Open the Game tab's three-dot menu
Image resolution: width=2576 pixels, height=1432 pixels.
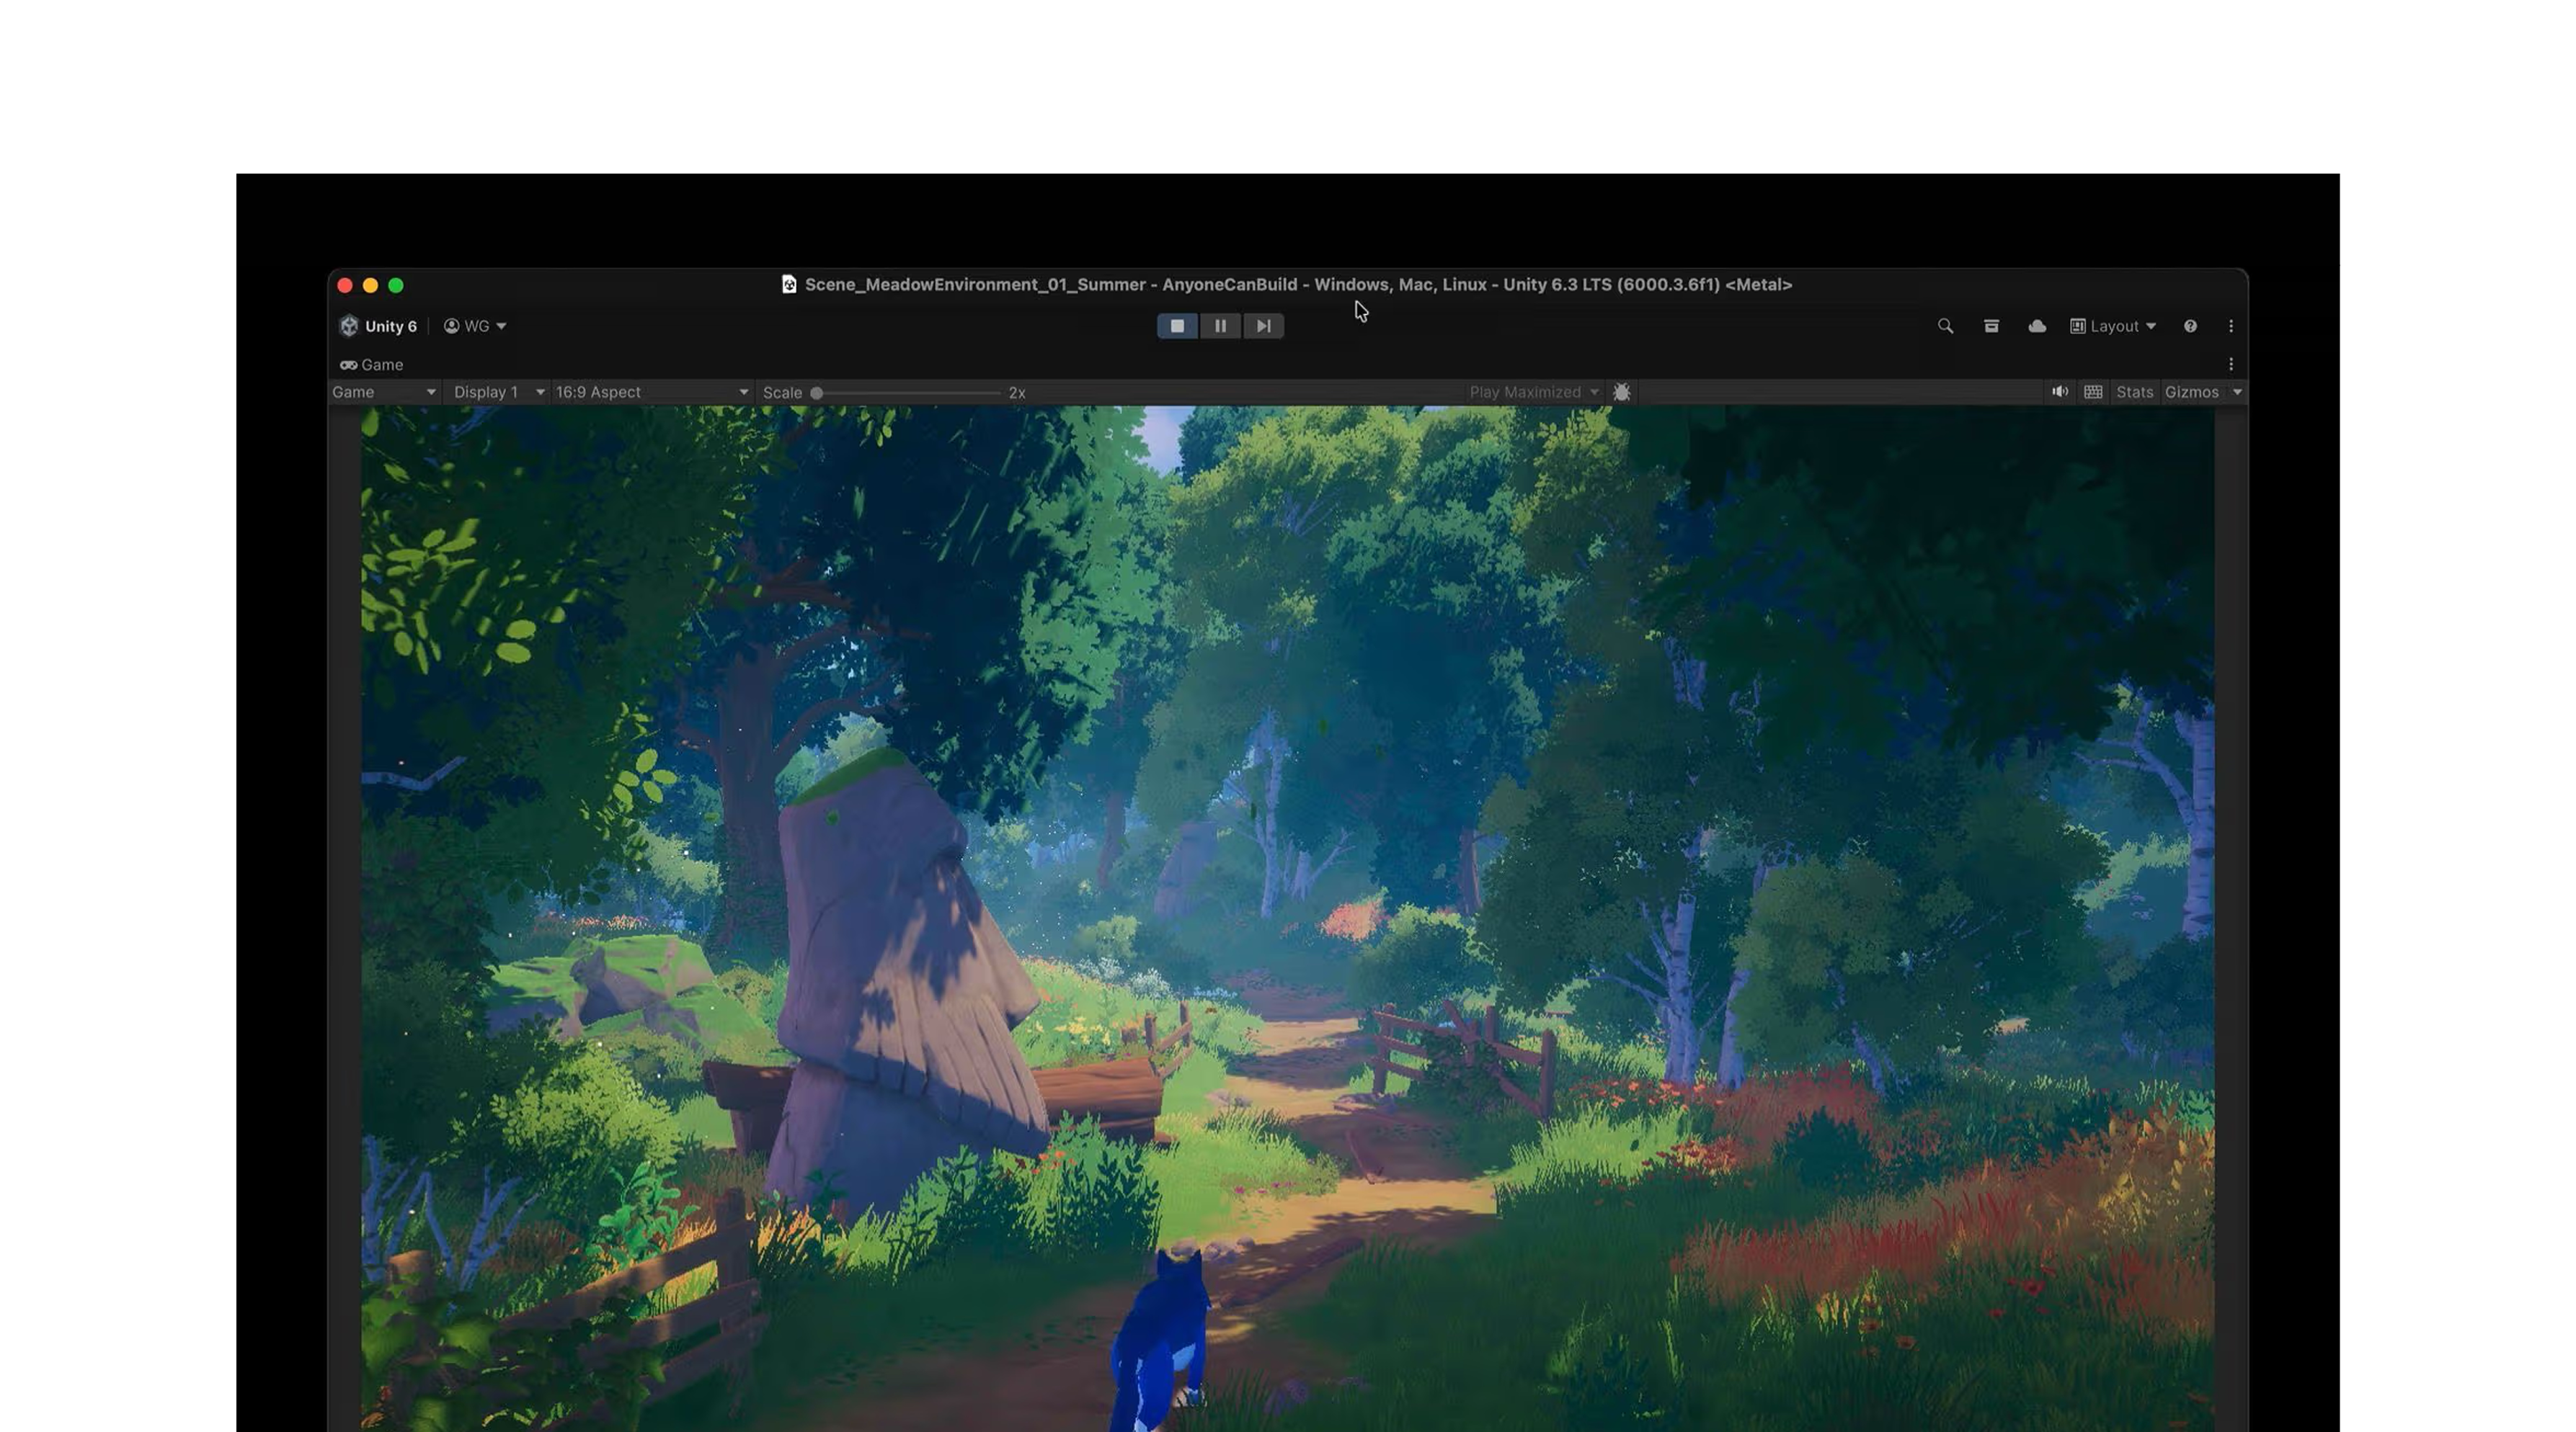2231,364
